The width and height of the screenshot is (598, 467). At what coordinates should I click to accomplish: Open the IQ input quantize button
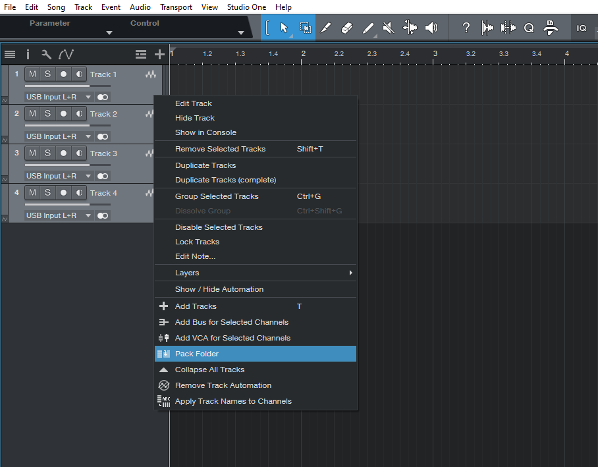582,28
